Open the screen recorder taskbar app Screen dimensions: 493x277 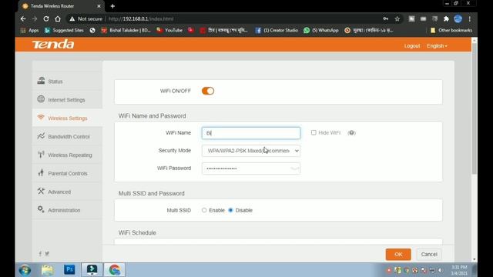[x=92, y=270]
